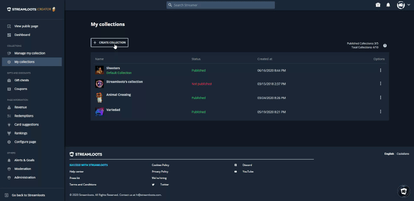Click the Moderation icon
Screen dimensions: 414x201
[9, 169]
